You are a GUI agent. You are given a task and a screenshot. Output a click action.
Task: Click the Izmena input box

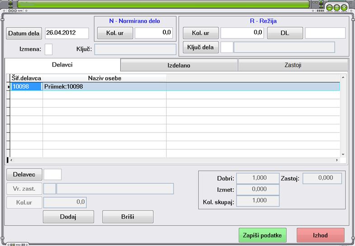tap(48, 49)
